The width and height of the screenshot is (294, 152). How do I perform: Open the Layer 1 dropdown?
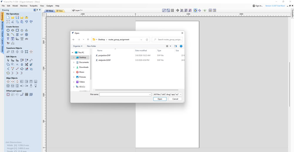coord(77,11)
